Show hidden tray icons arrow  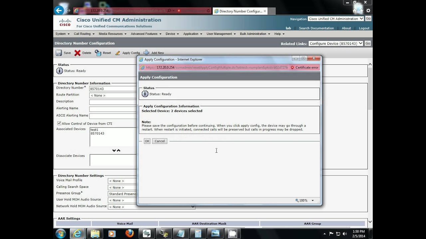point(324,234)
